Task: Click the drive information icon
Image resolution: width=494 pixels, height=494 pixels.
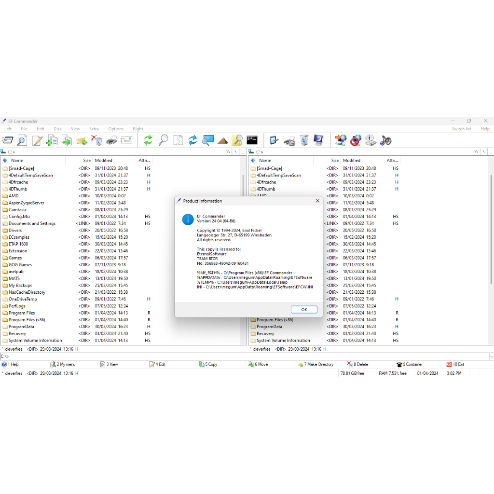Action: point(370,140)
